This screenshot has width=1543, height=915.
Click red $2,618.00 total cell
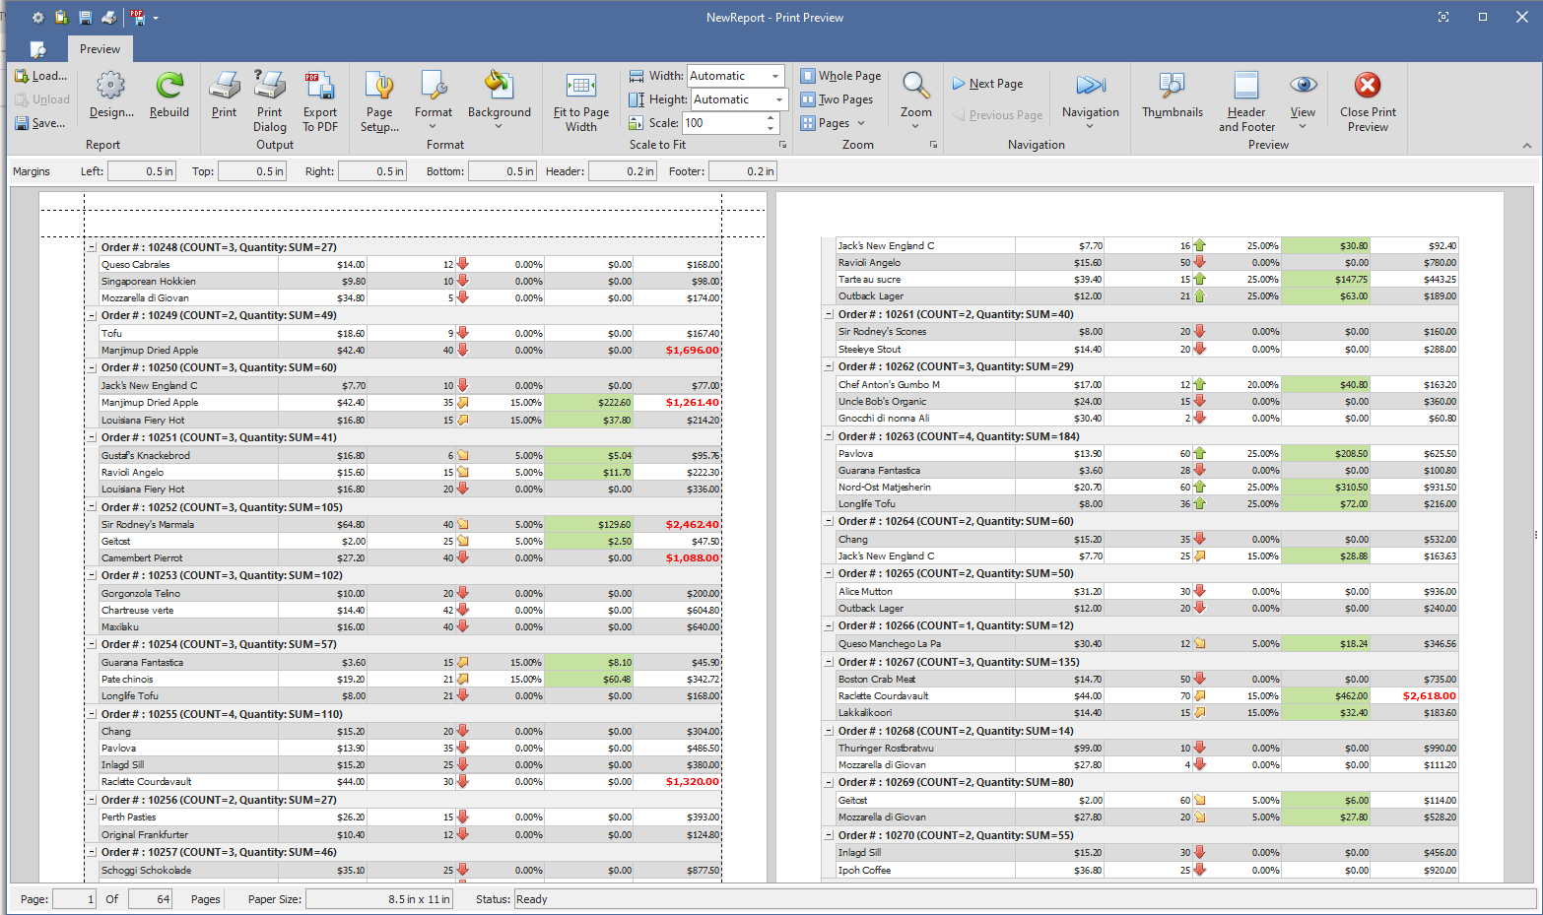click(x=1414, y=696)
